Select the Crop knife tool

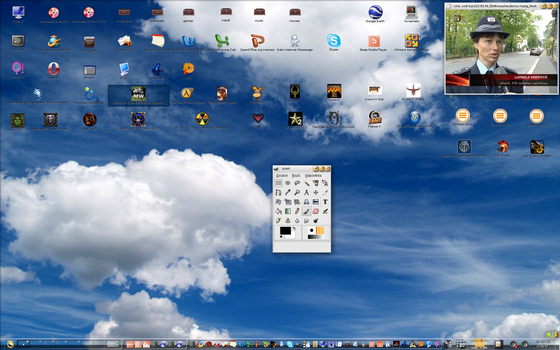(x=325, y=192)
